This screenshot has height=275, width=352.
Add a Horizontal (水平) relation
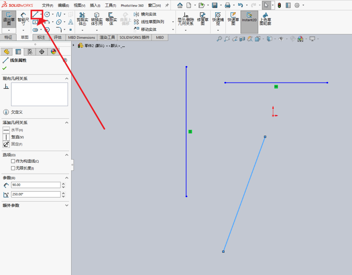point(6,130)
